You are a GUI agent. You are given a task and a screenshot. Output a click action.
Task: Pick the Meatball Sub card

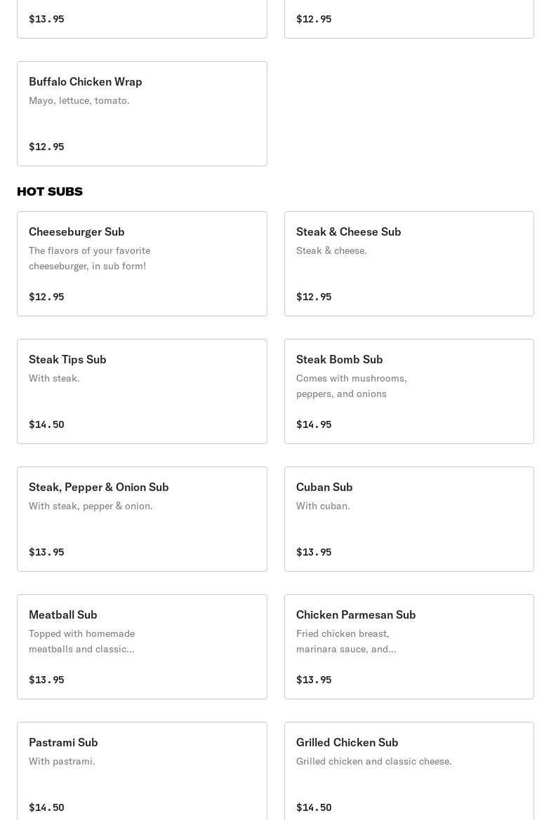[x=142, y=647]
